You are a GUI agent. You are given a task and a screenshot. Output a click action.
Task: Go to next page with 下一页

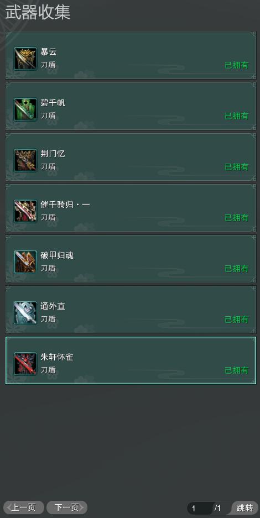pos(67,507)
